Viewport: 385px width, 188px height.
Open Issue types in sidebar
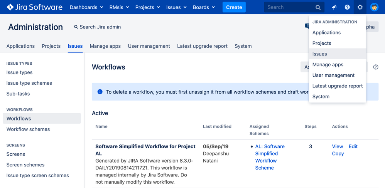pyautogui.click(x=19, y=72)
